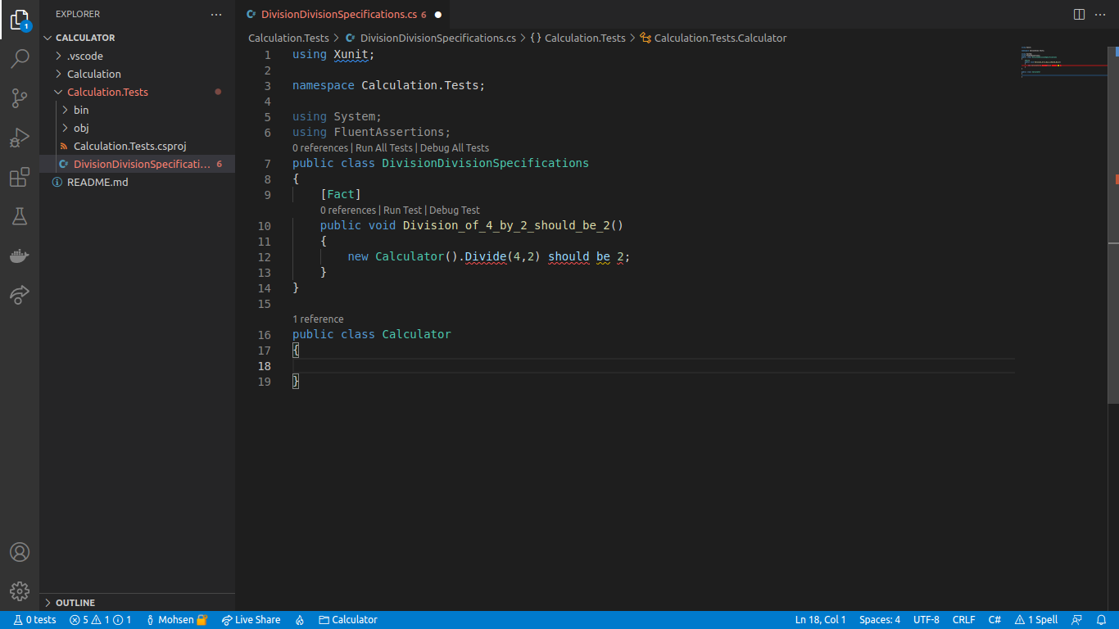This screenshot has height=629, width=1119.
Task: Change CRLF line ending in status bar
Action: pyautogui.click(x=963, y=620)
